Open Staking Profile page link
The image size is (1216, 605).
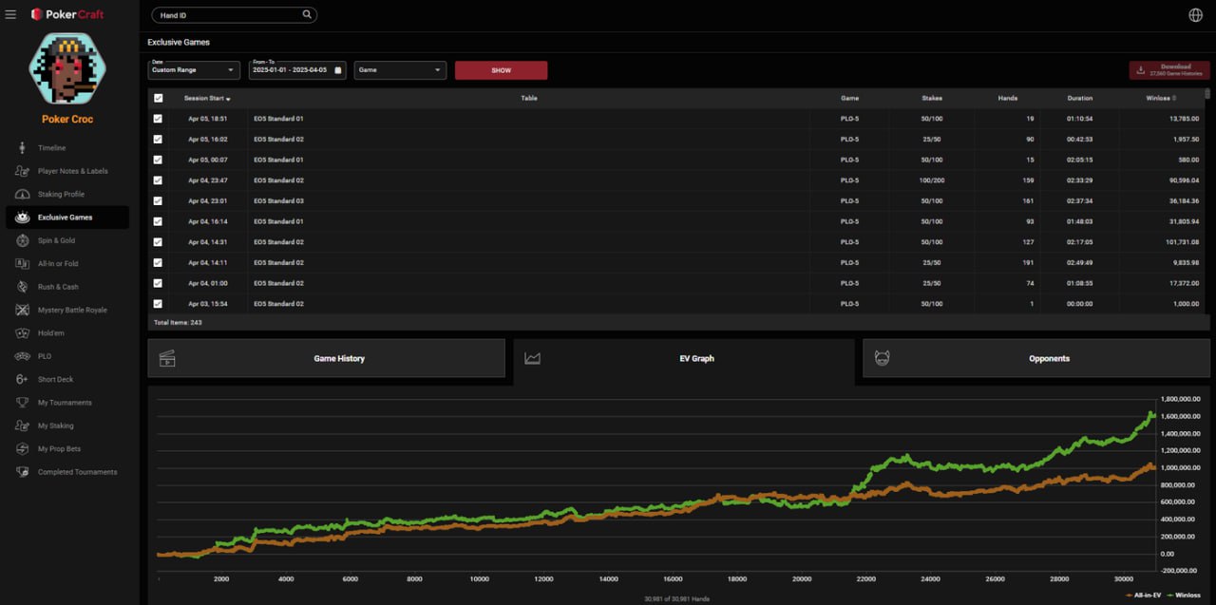[61, 194]
